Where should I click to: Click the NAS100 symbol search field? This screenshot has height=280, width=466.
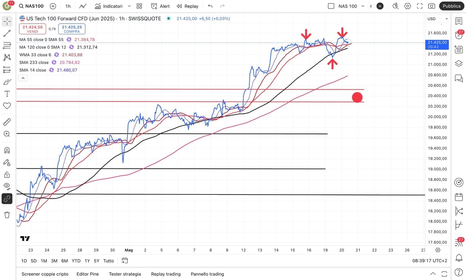(31, 6)
